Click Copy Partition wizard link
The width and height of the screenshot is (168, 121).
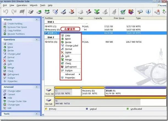14,30
